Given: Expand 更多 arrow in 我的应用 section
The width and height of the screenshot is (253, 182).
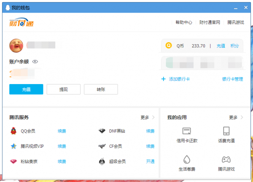Looking at the screenshot, I should [x=242, y=117].
